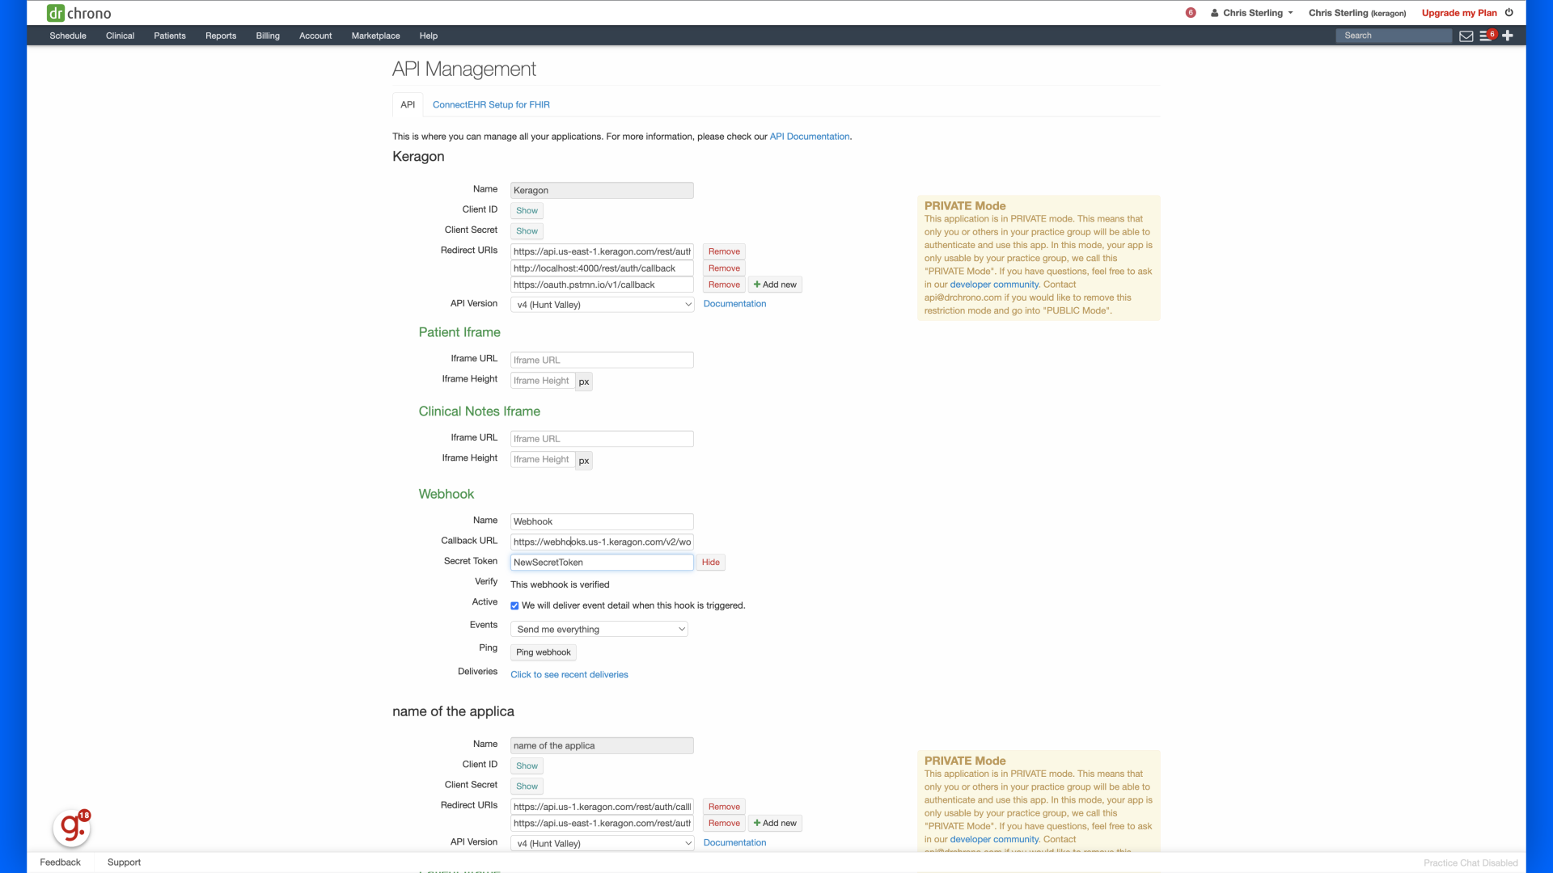Click Upgrade my Plan link
1553x873 pixels.
[1459, 13]
